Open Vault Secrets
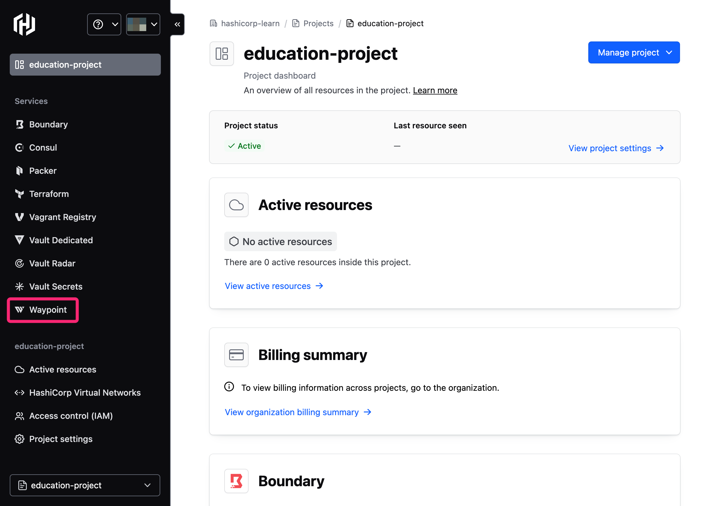The image size is (719, 506). [56, 287]
